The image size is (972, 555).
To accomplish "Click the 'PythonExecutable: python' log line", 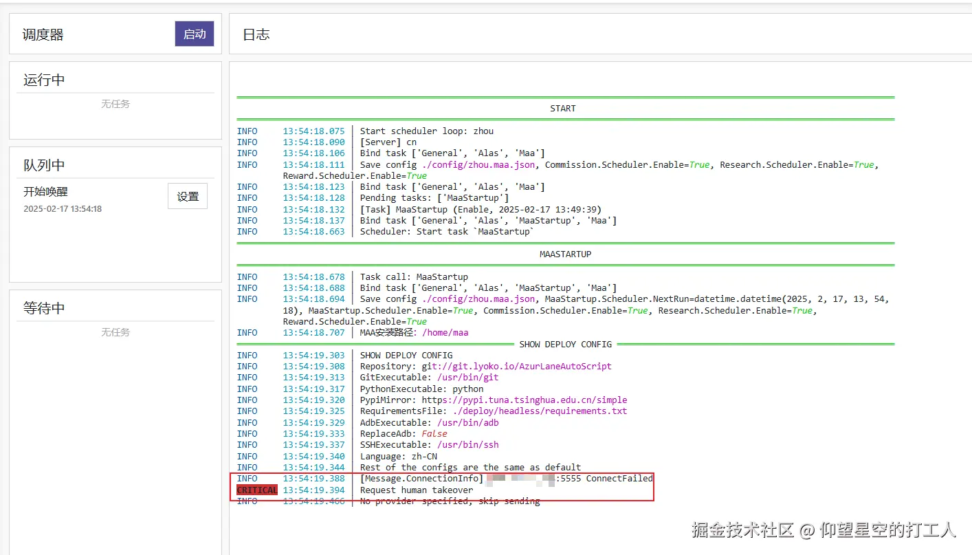I will [421, 389].
